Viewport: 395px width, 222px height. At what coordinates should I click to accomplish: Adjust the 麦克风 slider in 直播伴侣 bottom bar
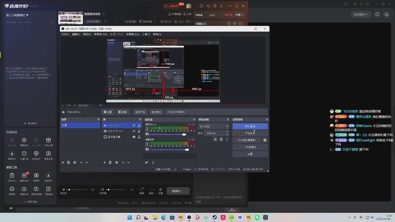click(x=78, y=189)
